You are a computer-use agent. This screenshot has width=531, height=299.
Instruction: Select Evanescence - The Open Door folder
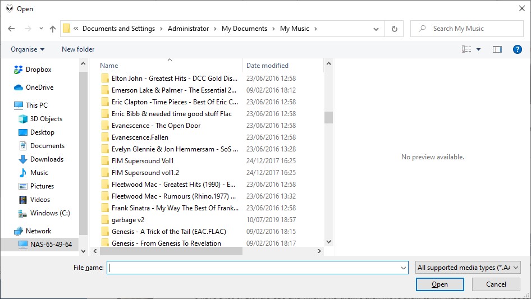[x=151, y=126]
